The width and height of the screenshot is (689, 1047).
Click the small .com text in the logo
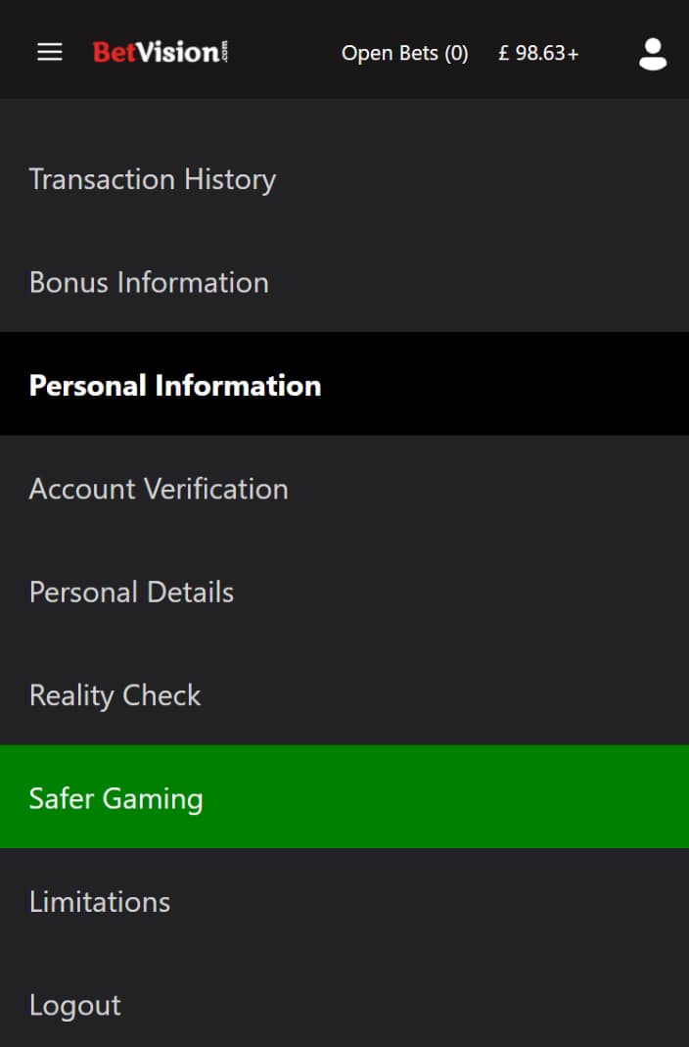(224, 52)
